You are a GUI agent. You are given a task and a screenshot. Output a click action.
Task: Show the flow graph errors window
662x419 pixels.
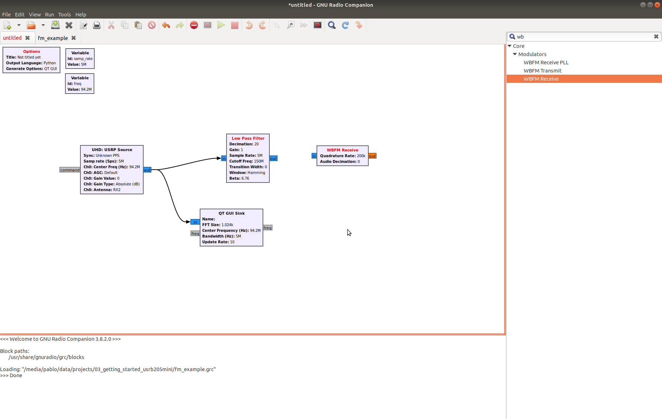(x=194, y=25)
